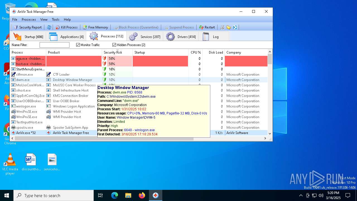Switch to the Drivers tab
This screenshot has width=357, height=201.
click(x=181, y=37)
